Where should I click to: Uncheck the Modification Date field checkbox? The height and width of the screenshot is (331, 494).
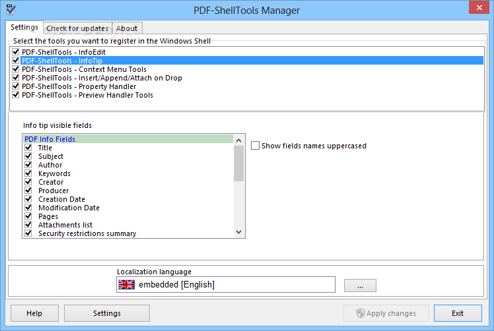[x=28, y=207]
